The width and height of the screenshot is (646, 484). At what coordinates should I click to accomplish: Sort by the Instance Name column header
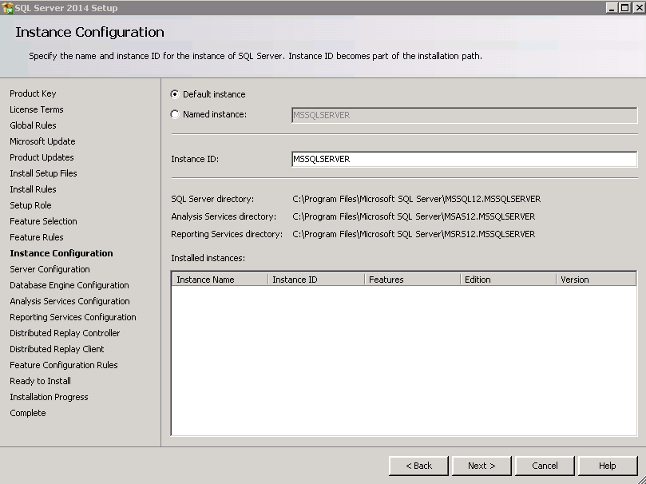220,280
